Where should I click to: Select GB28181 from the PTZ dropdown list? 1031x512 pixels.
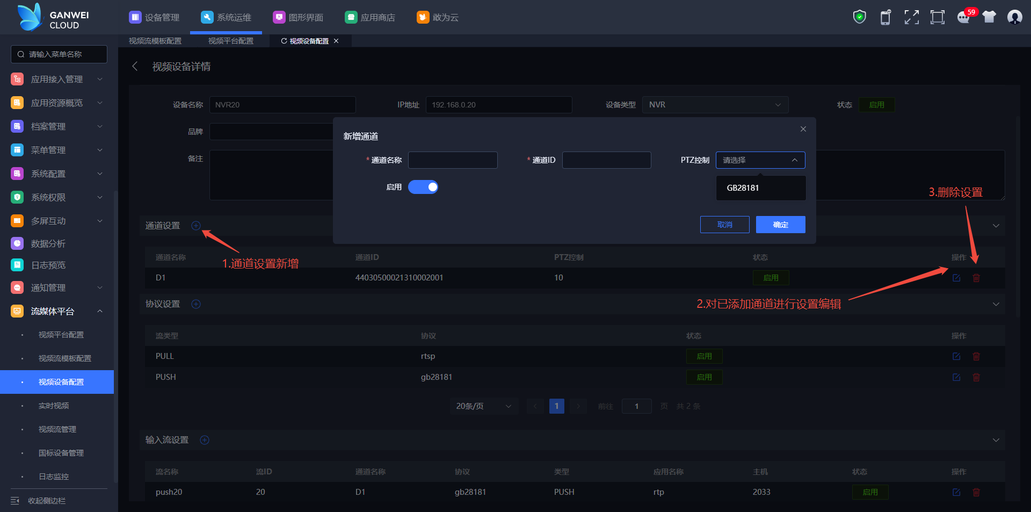point(743,188)
